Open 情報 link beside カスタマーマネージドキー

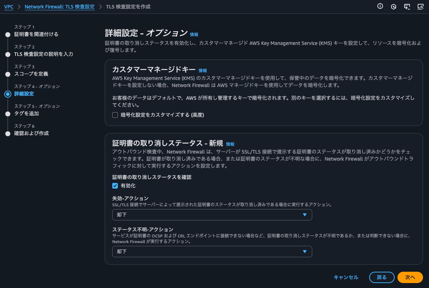pos(203,71)
